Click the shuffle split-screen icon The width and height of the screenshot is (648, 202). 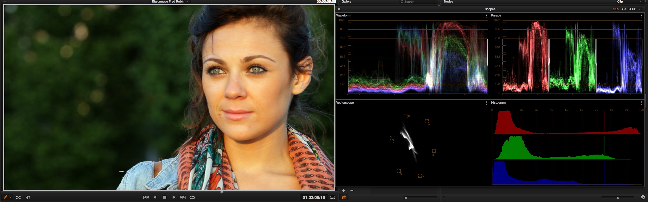[18, 197]
